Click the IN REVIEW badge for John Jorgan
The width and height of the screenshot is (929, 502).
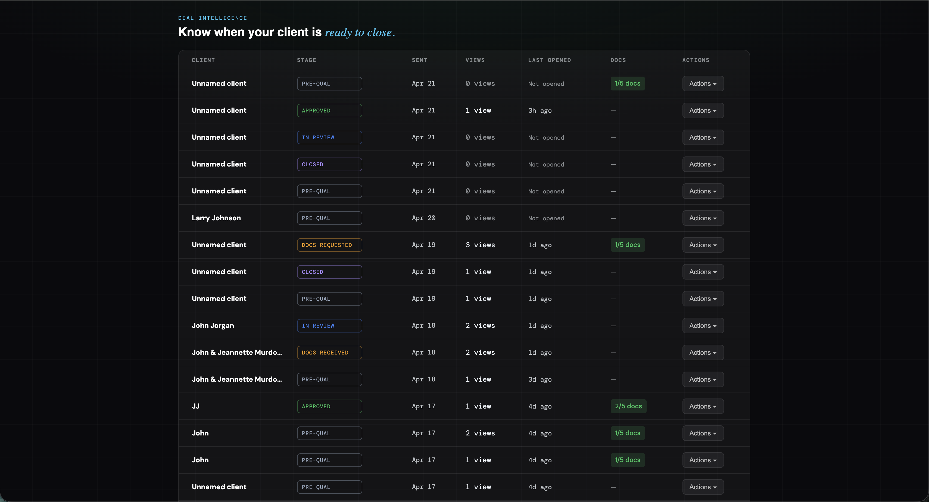tap(329, 325)
